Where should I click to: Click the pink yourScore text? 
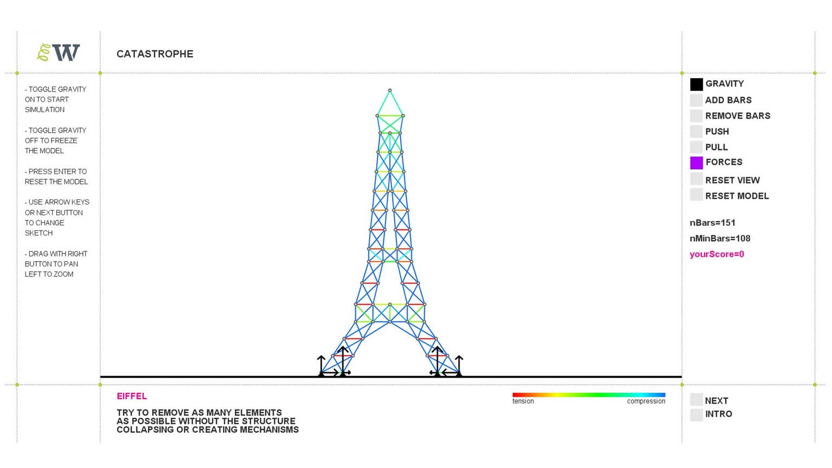[717, 254]
